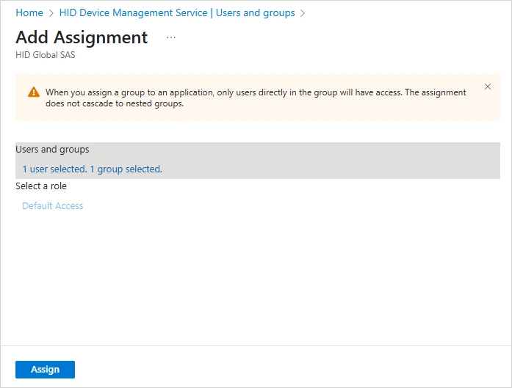Click the Select a role label
Image resolution: width=512 pixels, height=388 pixels.
(x=41, y=186)
